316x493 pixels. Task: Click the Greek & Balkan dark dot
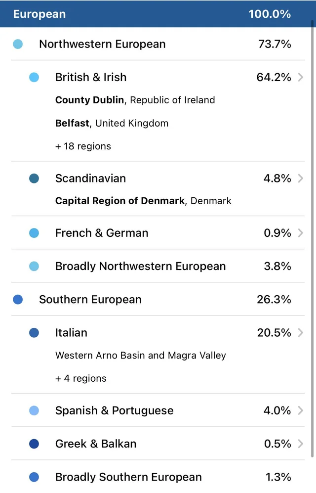[x=34, y=444]
